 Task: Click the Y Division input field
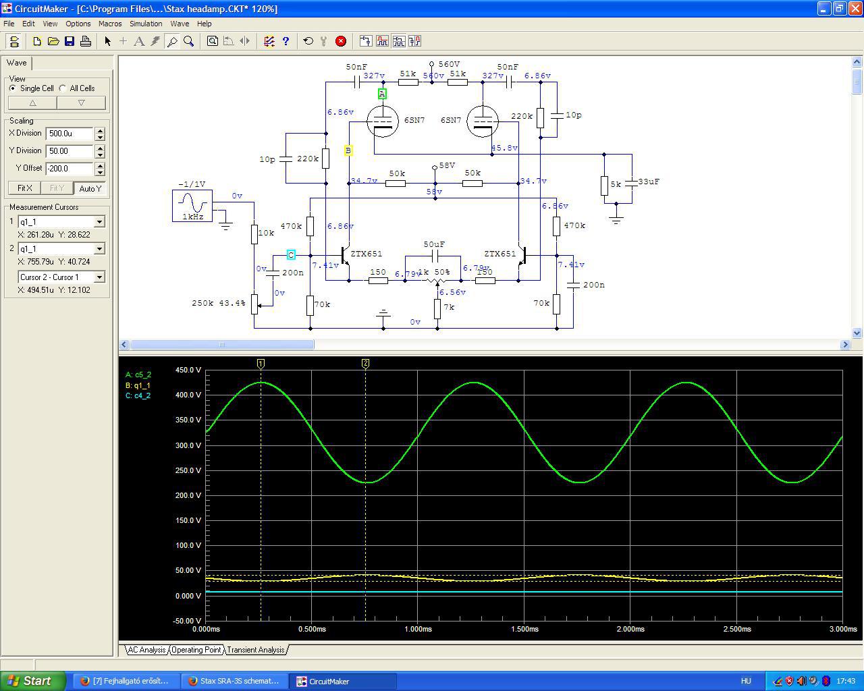pos(70,151)
